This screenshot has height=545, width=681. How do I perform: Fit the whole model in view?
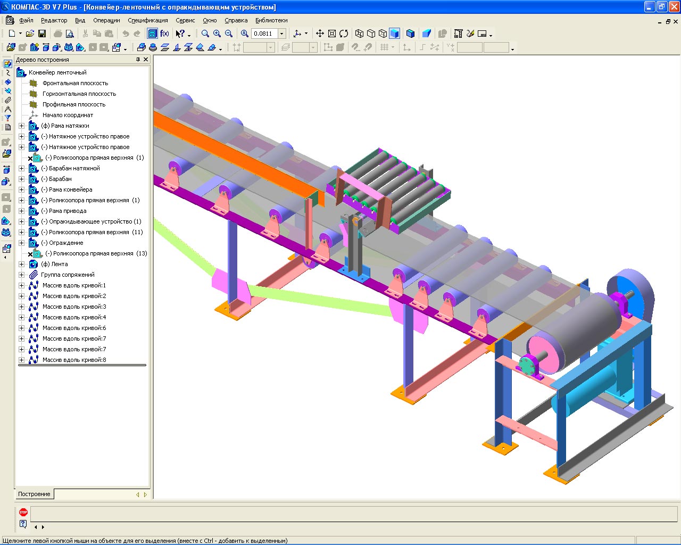[x=332, y=34]
